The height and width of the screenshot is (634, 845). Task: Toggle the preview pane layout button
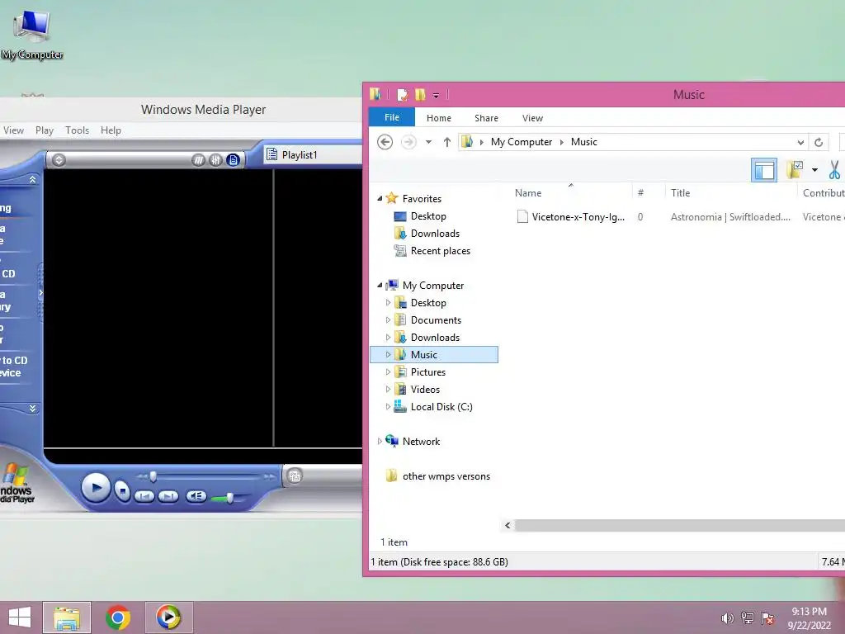click(763, 170)
